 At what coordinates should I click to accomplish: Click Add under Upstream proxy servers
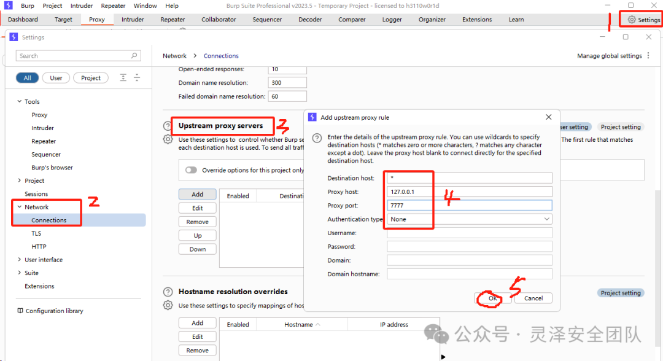coord(198,194)
